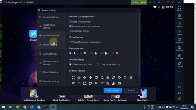
Task: Click monitor icon in Order of toolbar
Action: point(96,77)
